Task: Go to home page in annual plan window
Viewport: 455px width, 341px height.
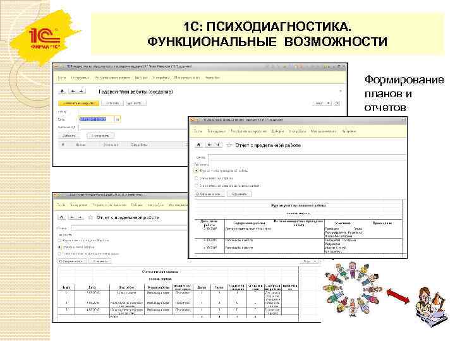Action: click(62, 92)
